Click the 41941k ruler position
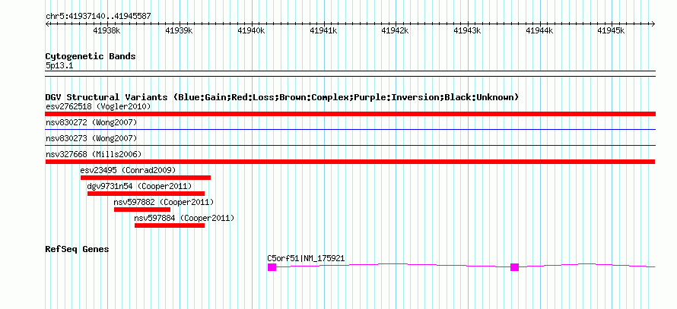Screen dimensions: 677x309 [323, 31]
